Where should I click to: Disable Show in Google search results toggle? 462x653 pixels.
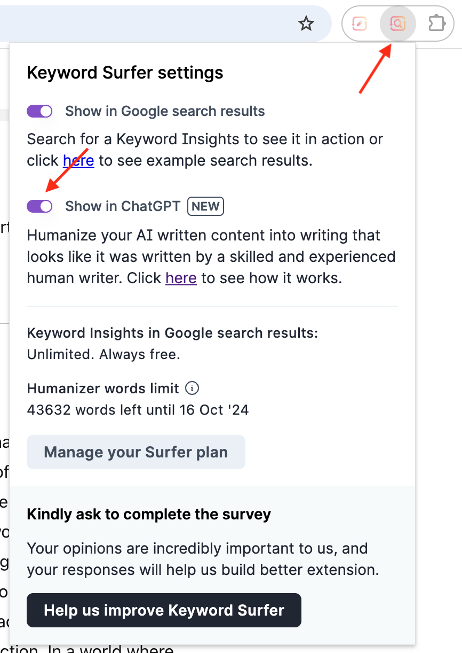pos(40,111)
